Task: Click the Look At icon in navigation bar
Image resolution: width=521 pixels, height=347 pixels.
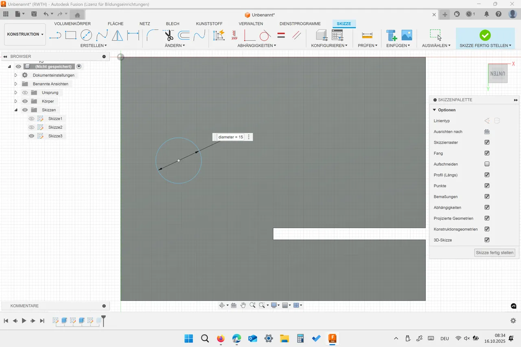Action: click(234, 305)
